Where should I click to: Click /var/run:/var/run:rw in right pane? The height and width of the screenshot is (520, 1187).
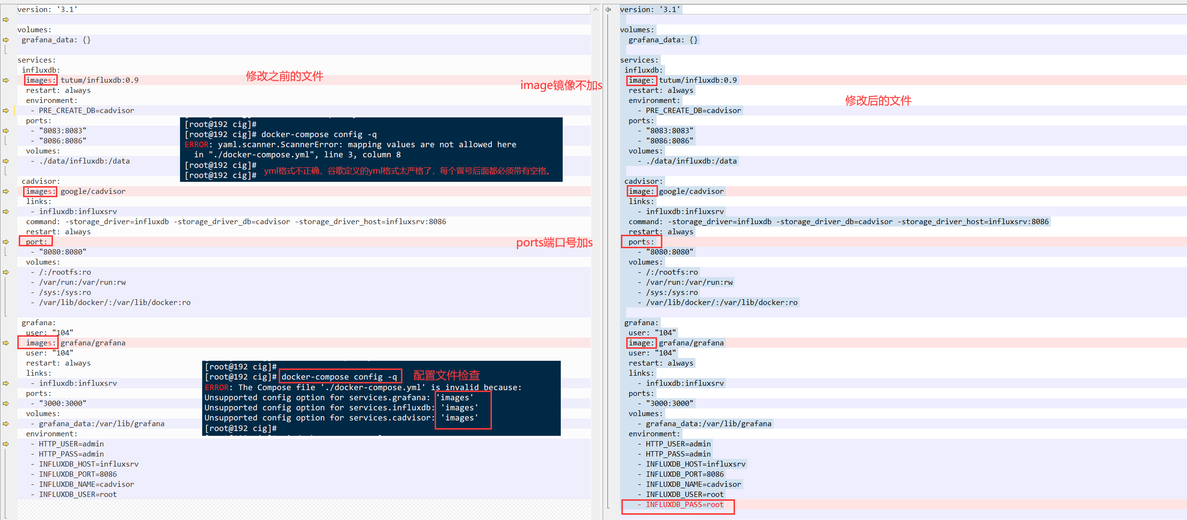tap(689, 282)
